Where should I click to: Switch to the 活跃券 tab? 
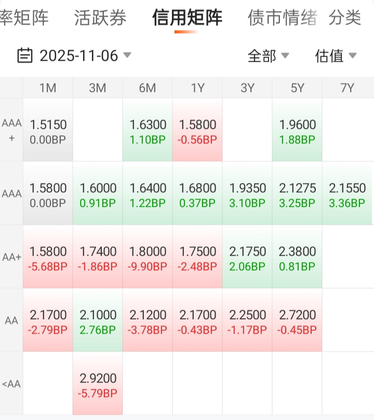tap(100, 18)
